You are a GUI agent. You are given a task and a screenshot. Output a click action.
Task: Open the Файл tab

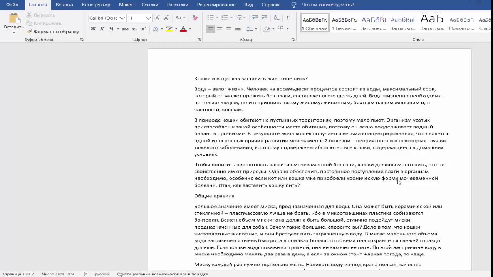12,5
